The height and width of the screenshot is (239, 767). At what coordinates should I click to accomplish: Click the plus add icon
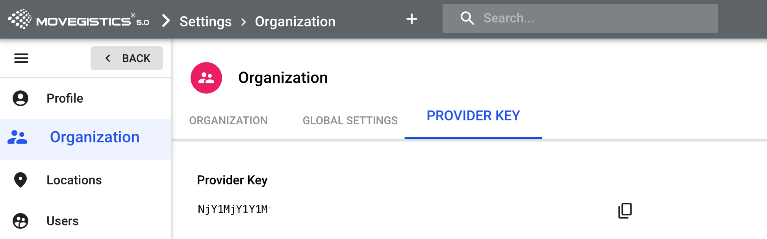[x=412, y=19]
